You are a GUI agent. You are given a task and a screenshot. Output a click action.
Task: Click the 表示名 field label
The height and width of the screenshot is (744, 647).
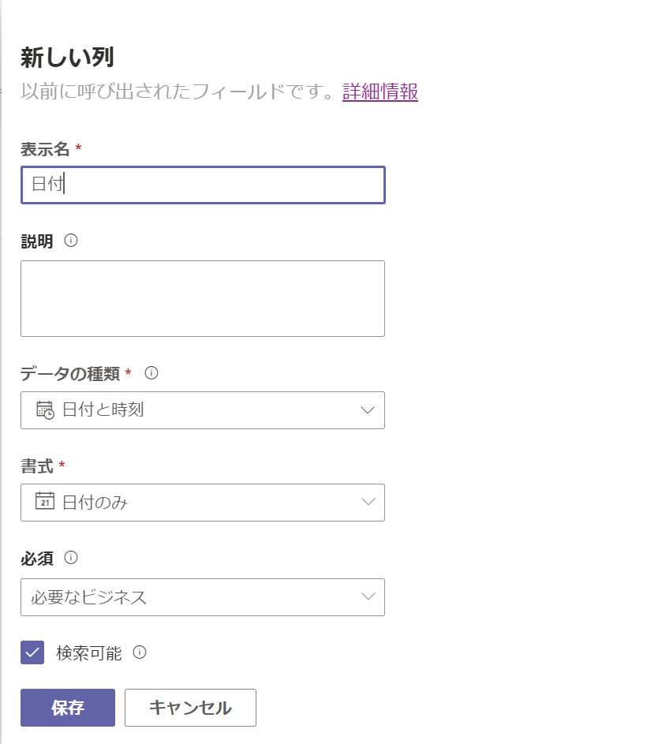click(46, 149)
